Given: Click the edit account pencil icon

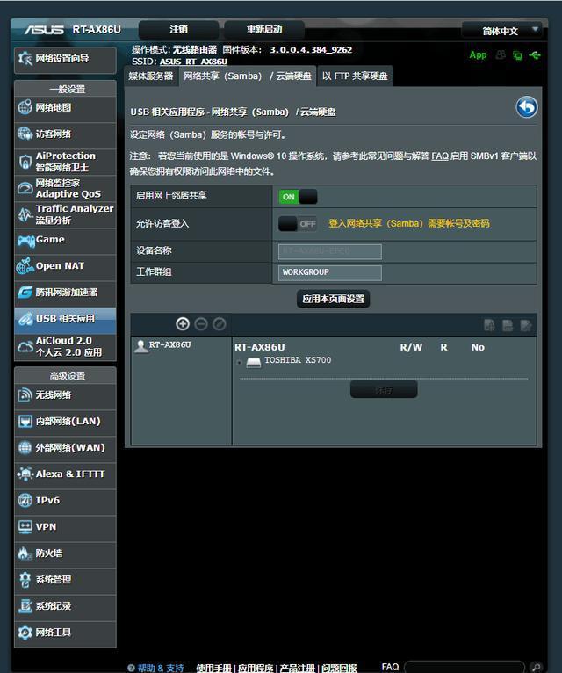Looking at the screenshot, I should coord(220,324).
